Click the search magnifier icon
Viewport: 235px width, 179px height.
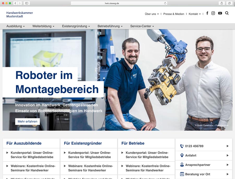(227, 13)
